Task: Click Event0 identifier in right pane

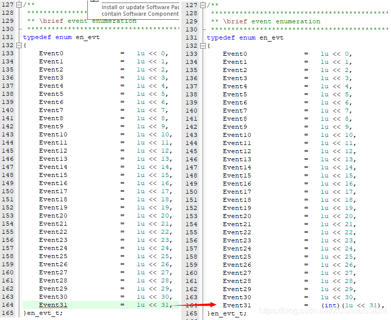Action: tap(235, 54)
